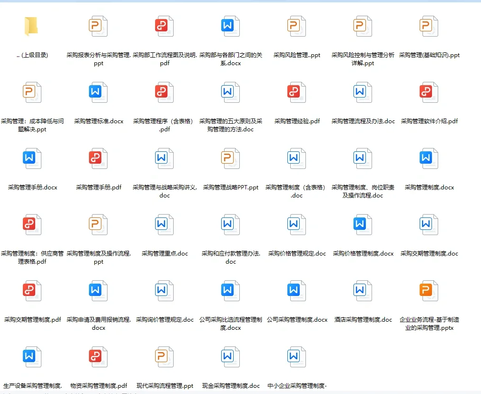Click the 采购管理程序（含表格）.pdf icon

tap(164, 92)
